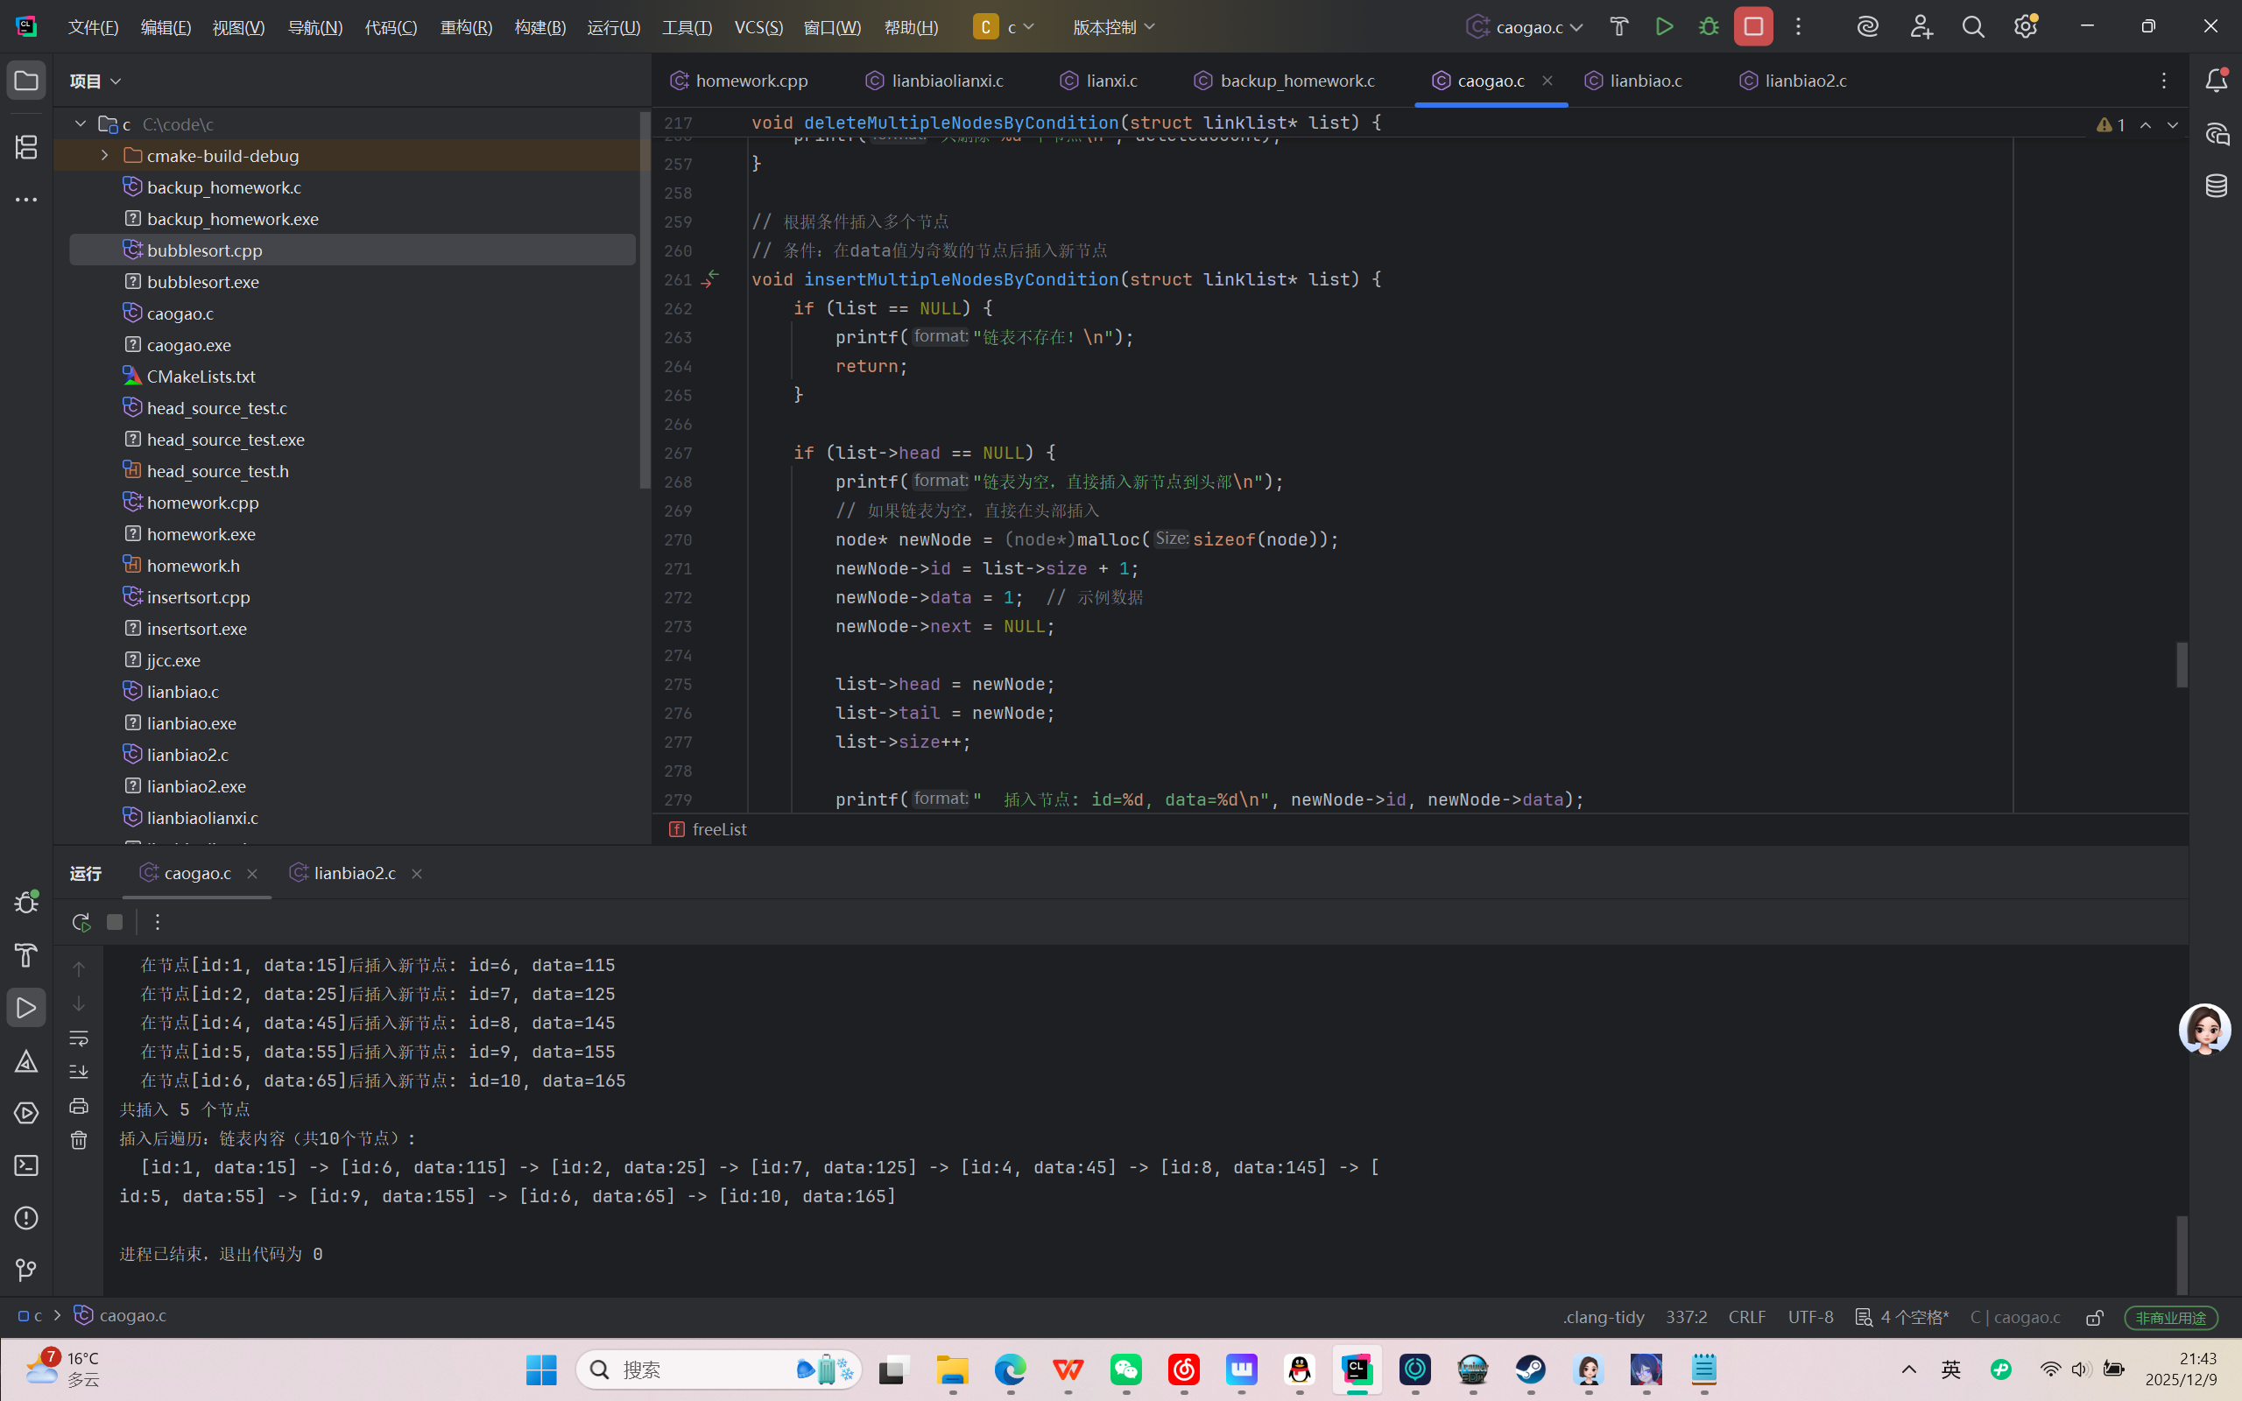Toggle scroll to end of console
Viewport: 2242px width, 1401px height.
(79, 1072)
